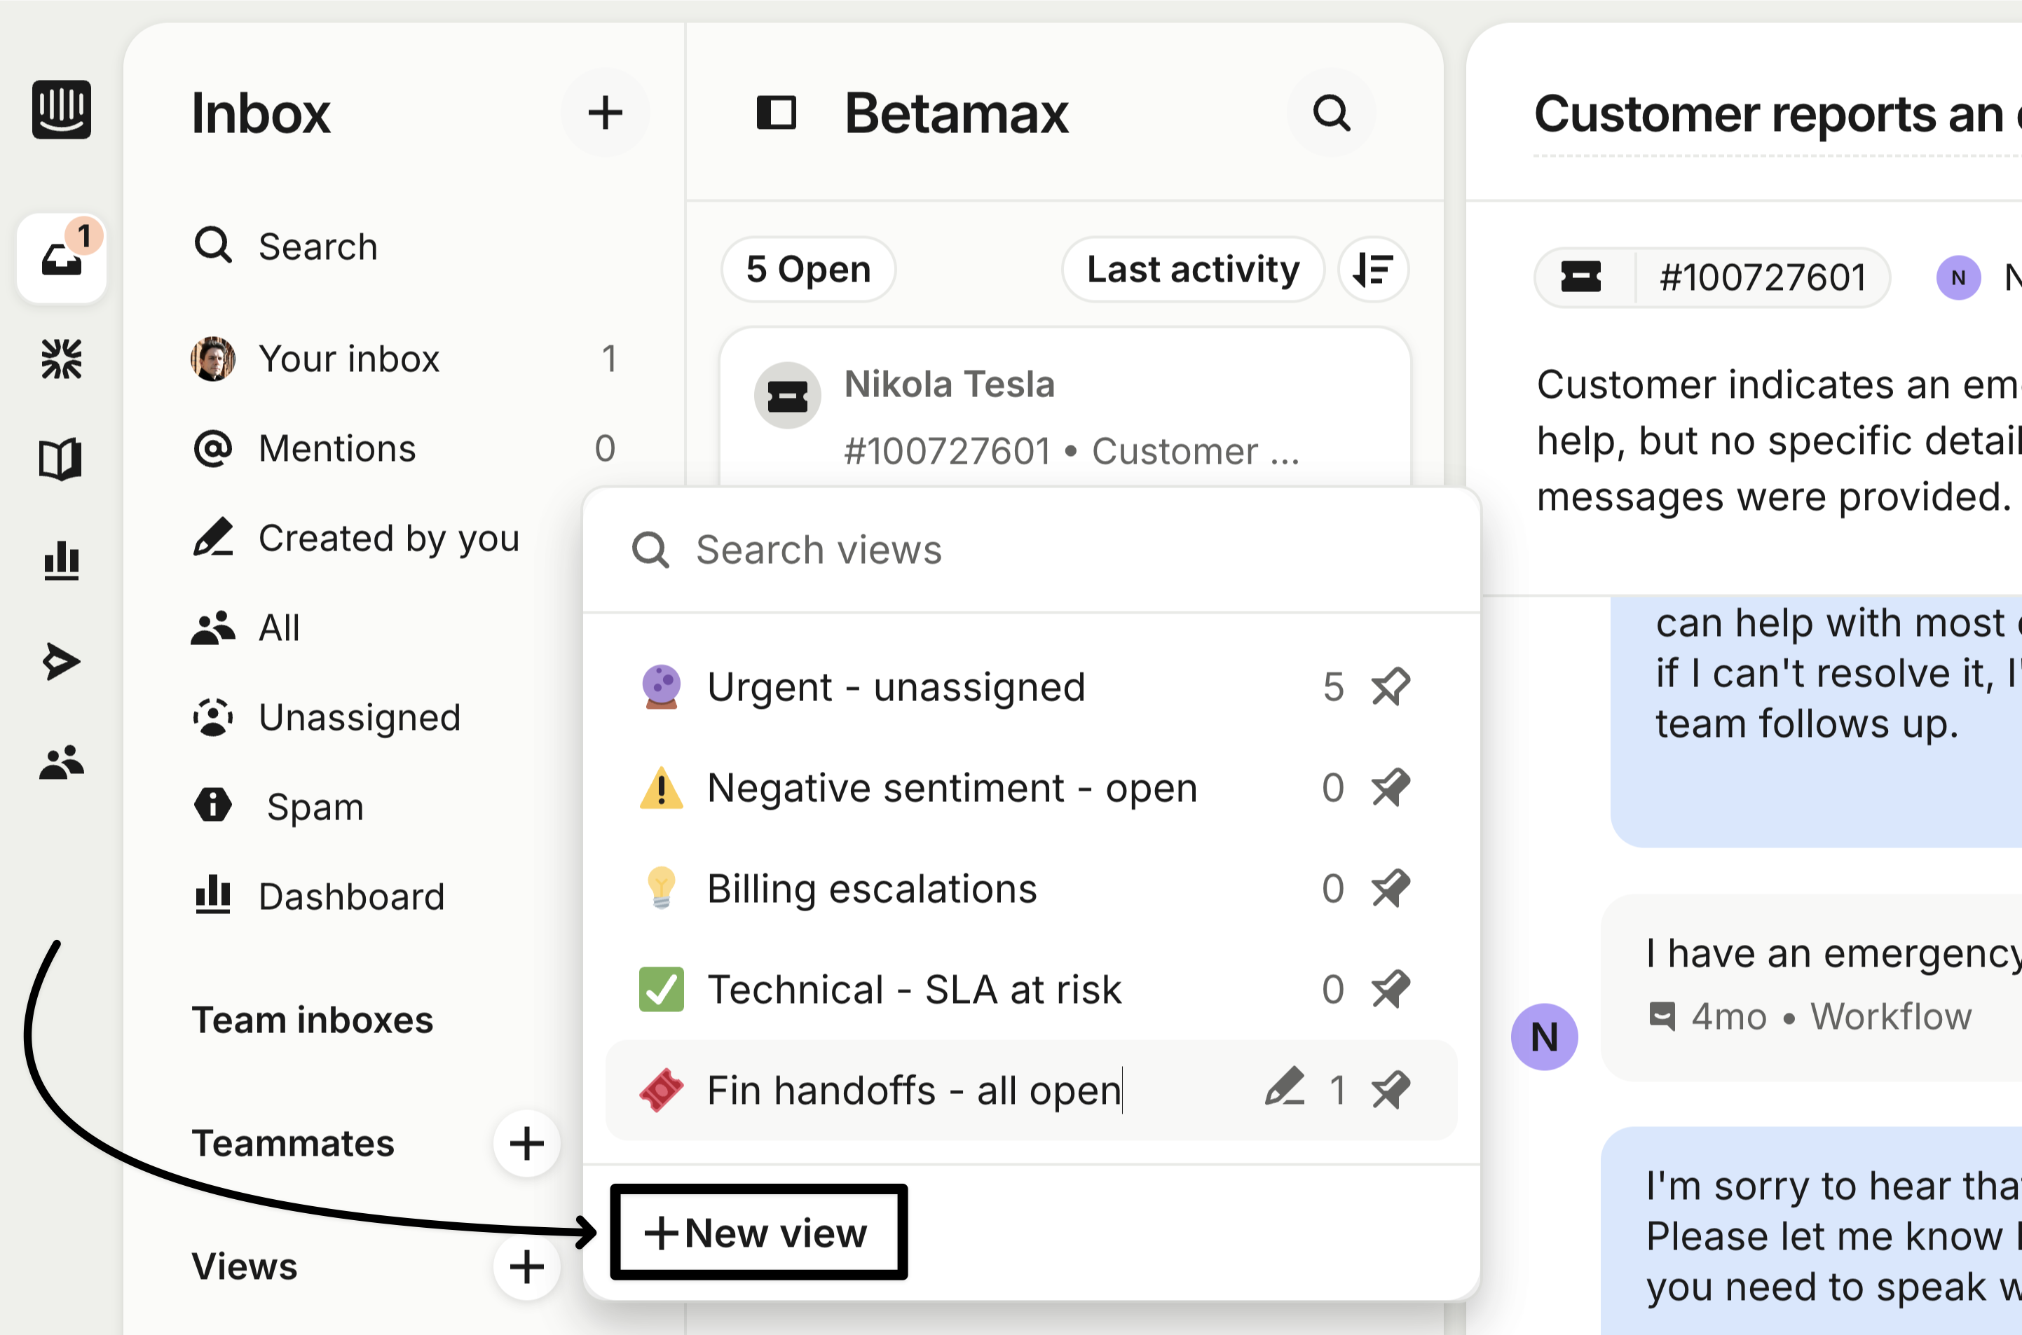Open the Last activity sort dropdown
Image resolution: width=2022 pixels, height=1335 pixels.
(x=1192, y=270)
